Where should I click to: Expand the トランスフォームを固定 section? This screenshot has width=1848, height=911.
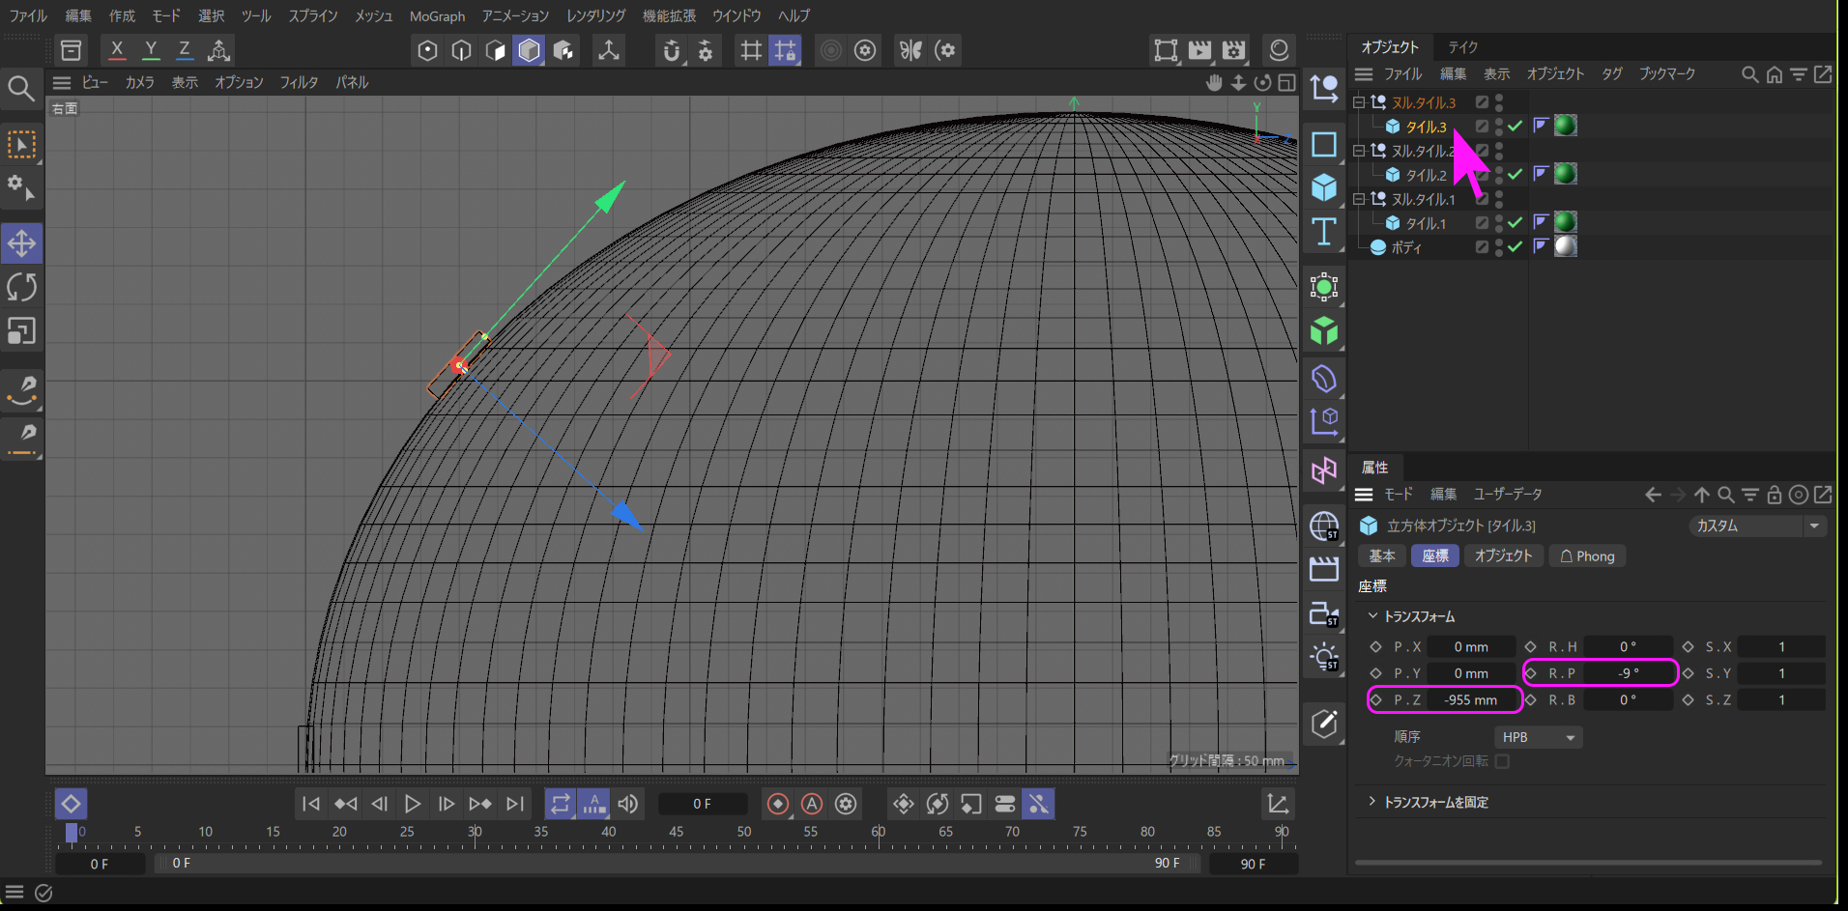pyautogui.click(x=1372, y=802)
